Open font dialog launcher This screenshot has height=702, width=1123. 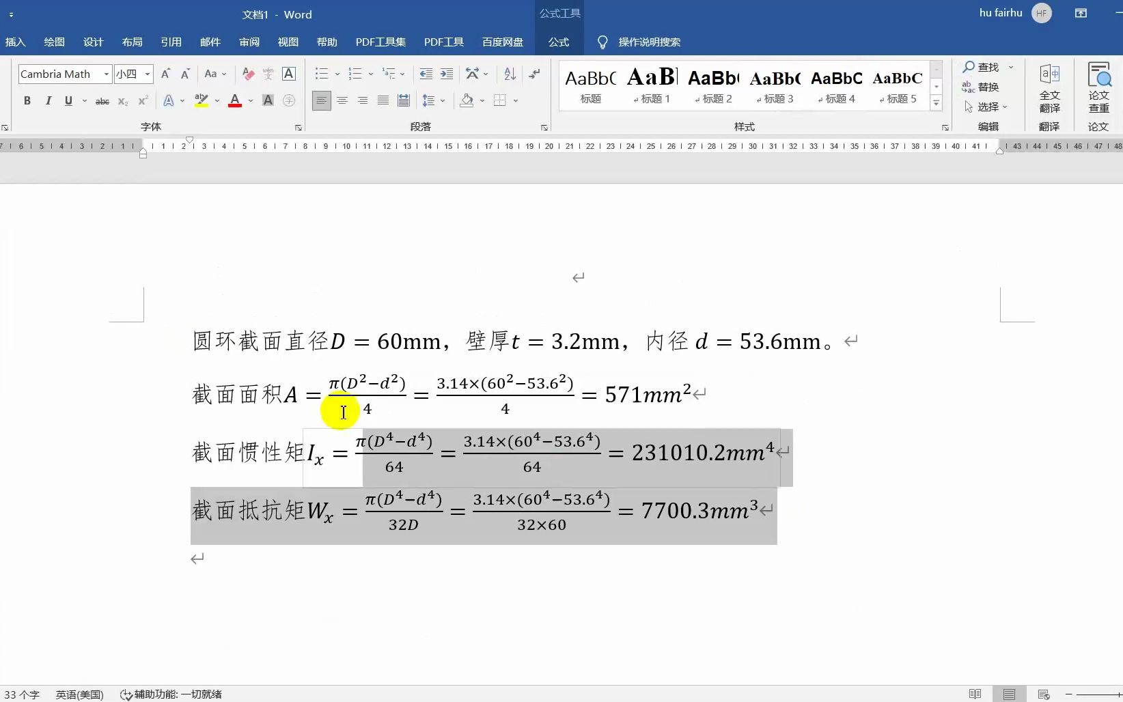299,128
